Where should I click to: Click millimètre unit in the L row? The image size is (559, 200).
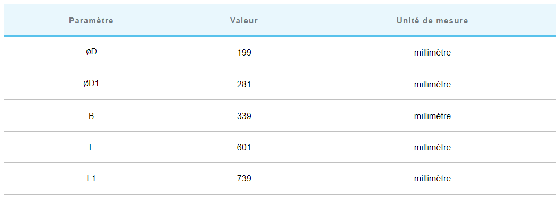coord(432,147)
